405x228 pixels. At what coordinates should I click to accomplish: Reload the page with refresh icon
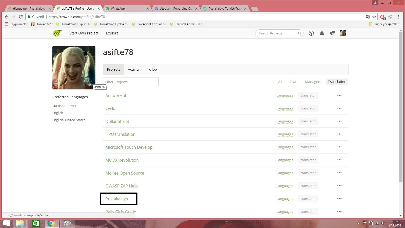coord(21,17)
